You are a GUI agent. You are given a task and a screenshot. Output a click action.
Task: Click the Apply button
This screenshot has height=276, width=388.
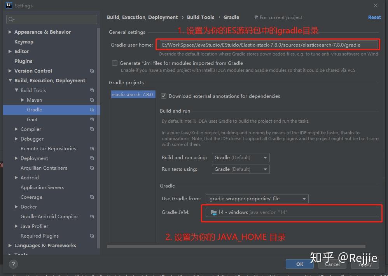click(365, 264)
